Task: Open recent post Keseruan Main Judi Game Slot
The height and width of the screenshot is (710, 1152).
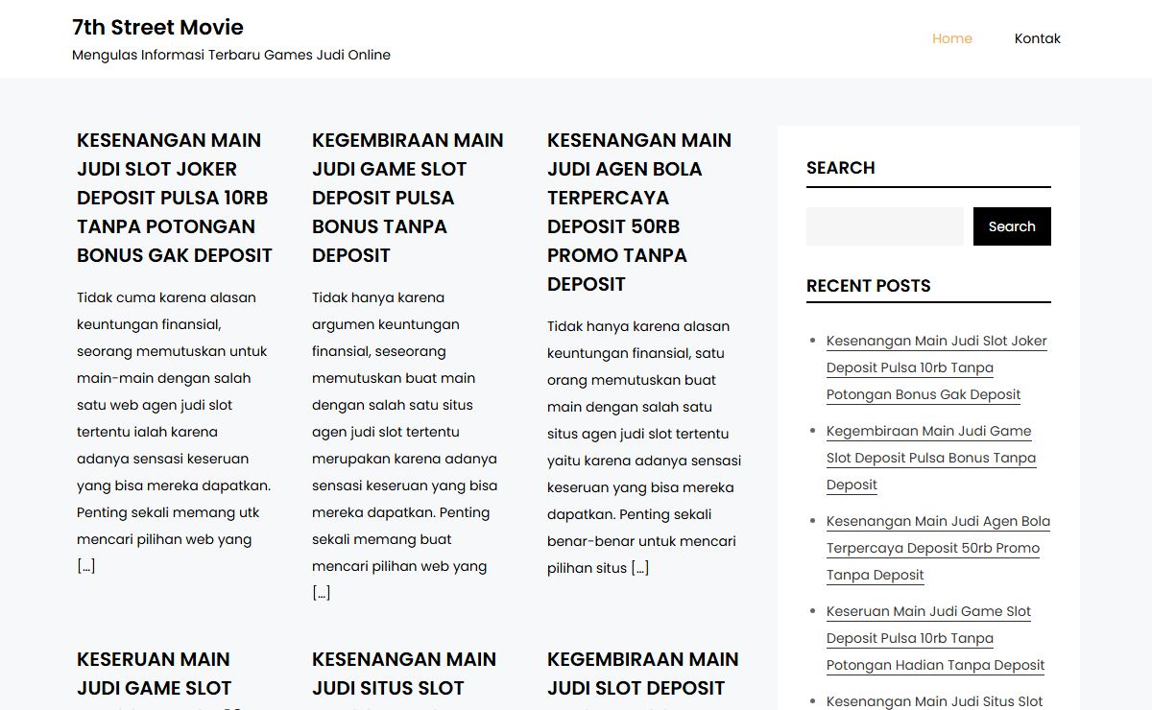Action: 935,638
